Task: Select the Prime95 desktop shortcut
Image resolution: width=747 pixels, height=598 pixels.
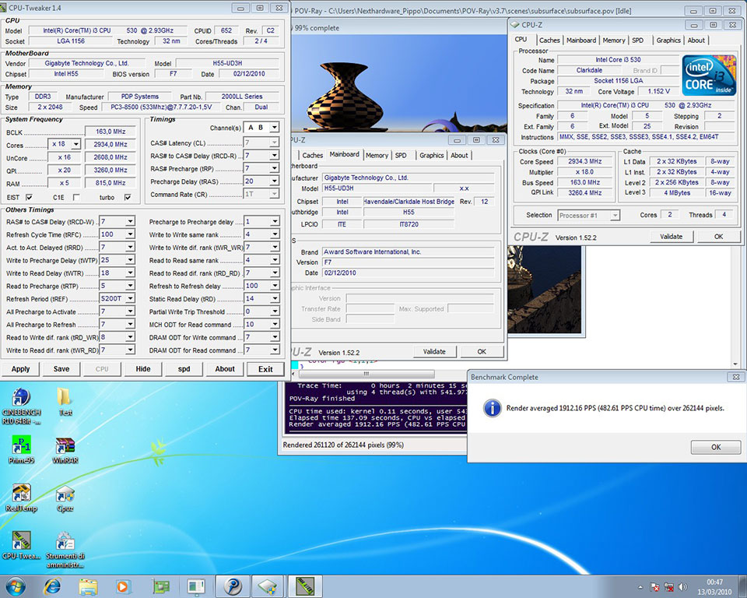Action: [x=21, y=450]
